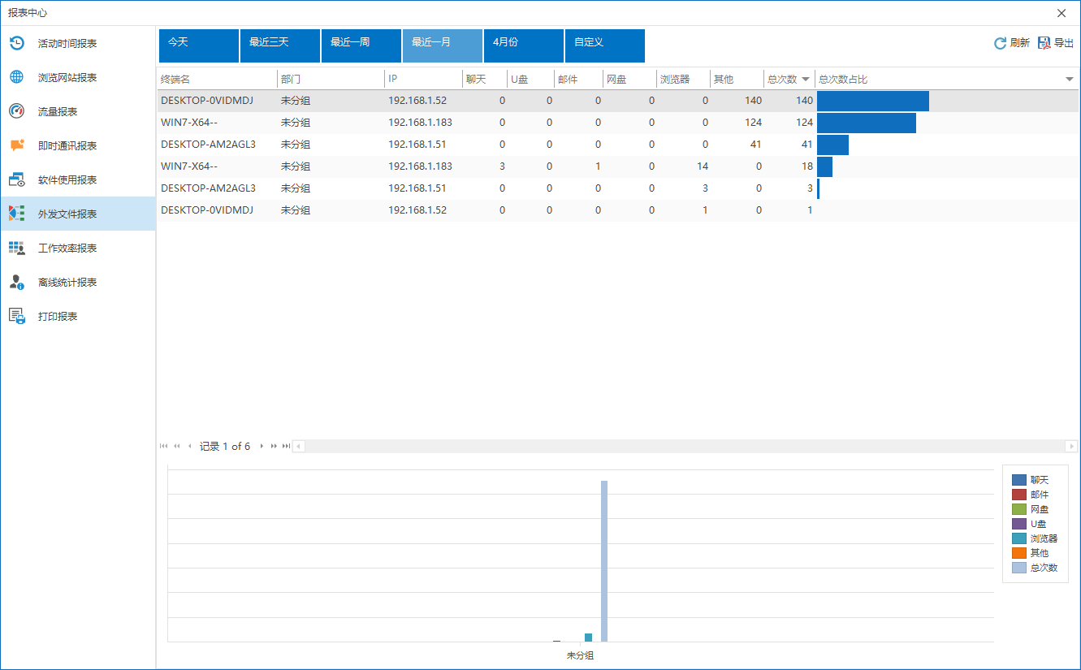1081x670 pixels.
Task: Open 打印报表 in the sidebar
Action: tap(78, 316)
